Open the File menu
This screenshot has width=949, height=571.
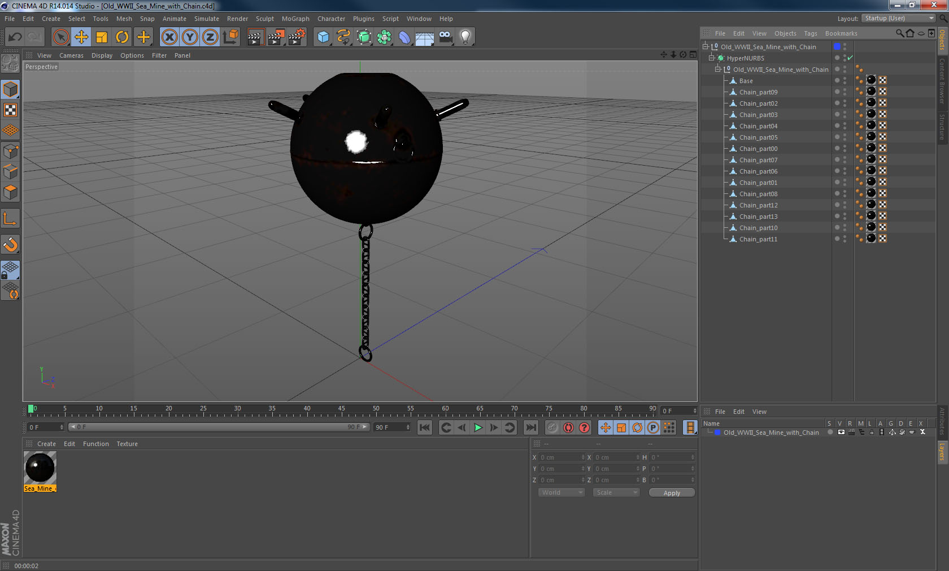click(10, 19)
